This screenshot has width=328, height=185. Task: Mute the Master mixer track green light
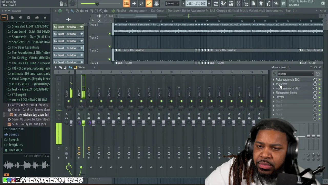point(69,101)
